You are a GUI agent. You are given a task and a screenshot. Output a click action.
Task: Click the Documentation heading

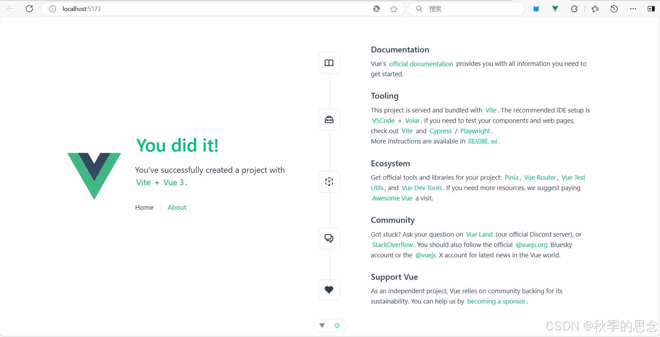point(400,50)
